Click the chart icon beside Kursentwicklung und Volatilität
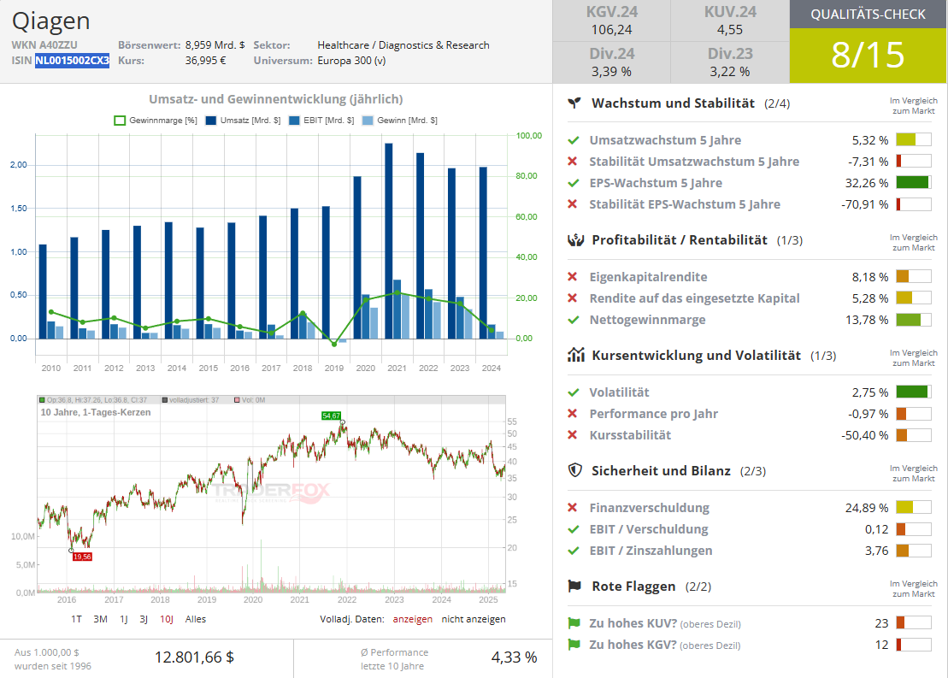Screen dimensions: 948x678 pos(575,355)
